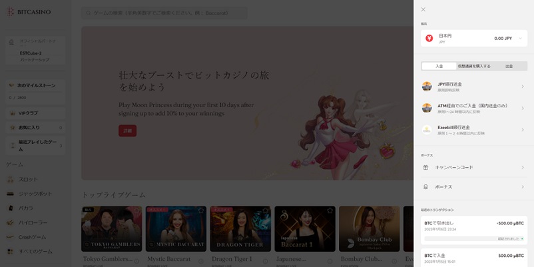This screenshot has height=267, width=534.
Task: Open the Bombay Club game thumbnail
Action: coord(369,229)
